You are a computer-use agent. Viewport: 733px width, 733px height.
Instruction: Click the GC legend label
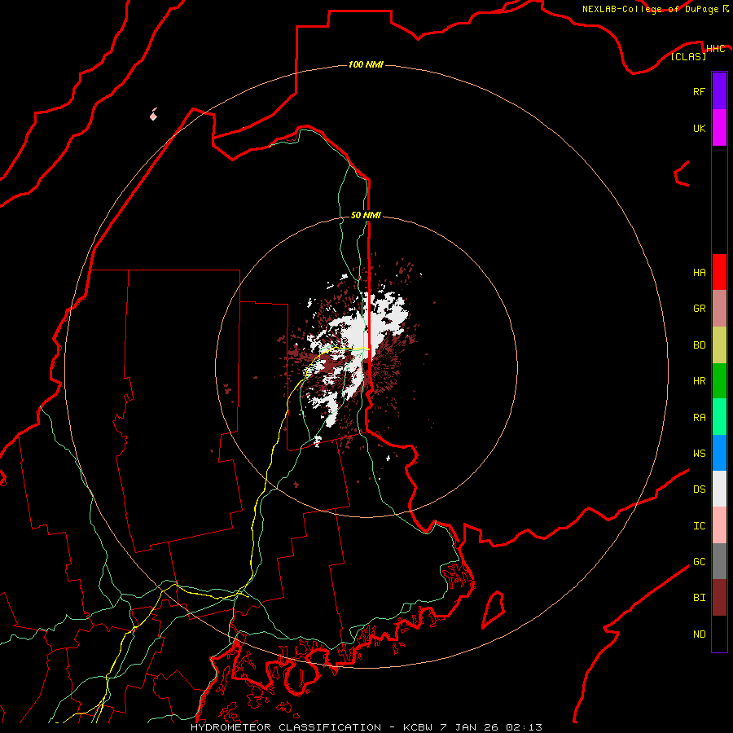[x=699, y=562]
